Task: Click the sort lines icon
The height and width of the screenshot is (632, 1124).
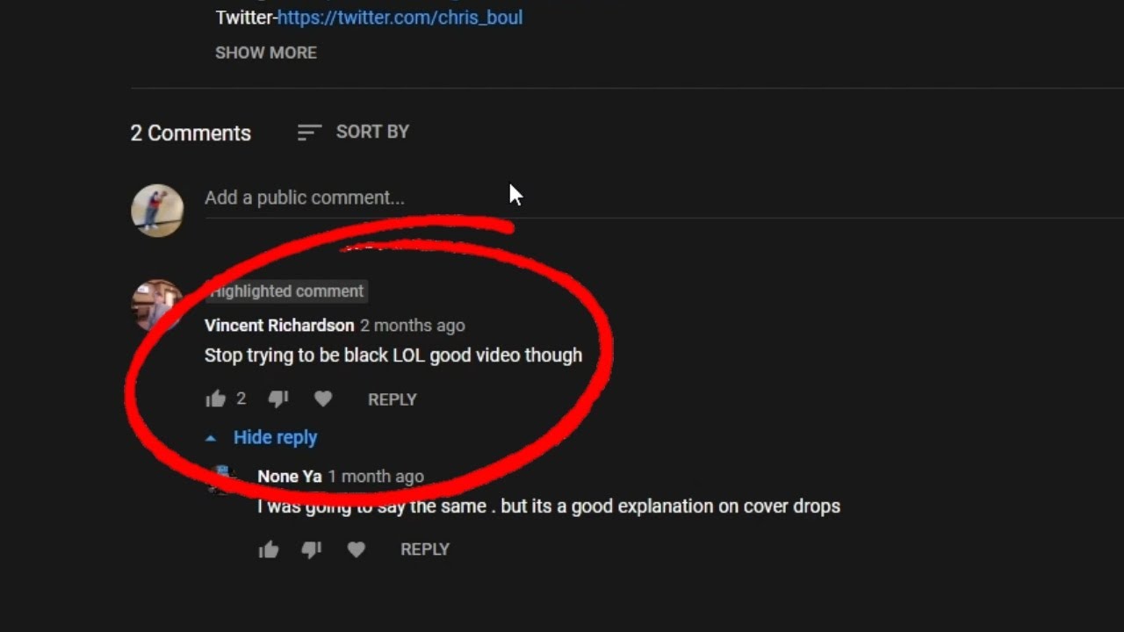Action: click(x=309, y=133)
